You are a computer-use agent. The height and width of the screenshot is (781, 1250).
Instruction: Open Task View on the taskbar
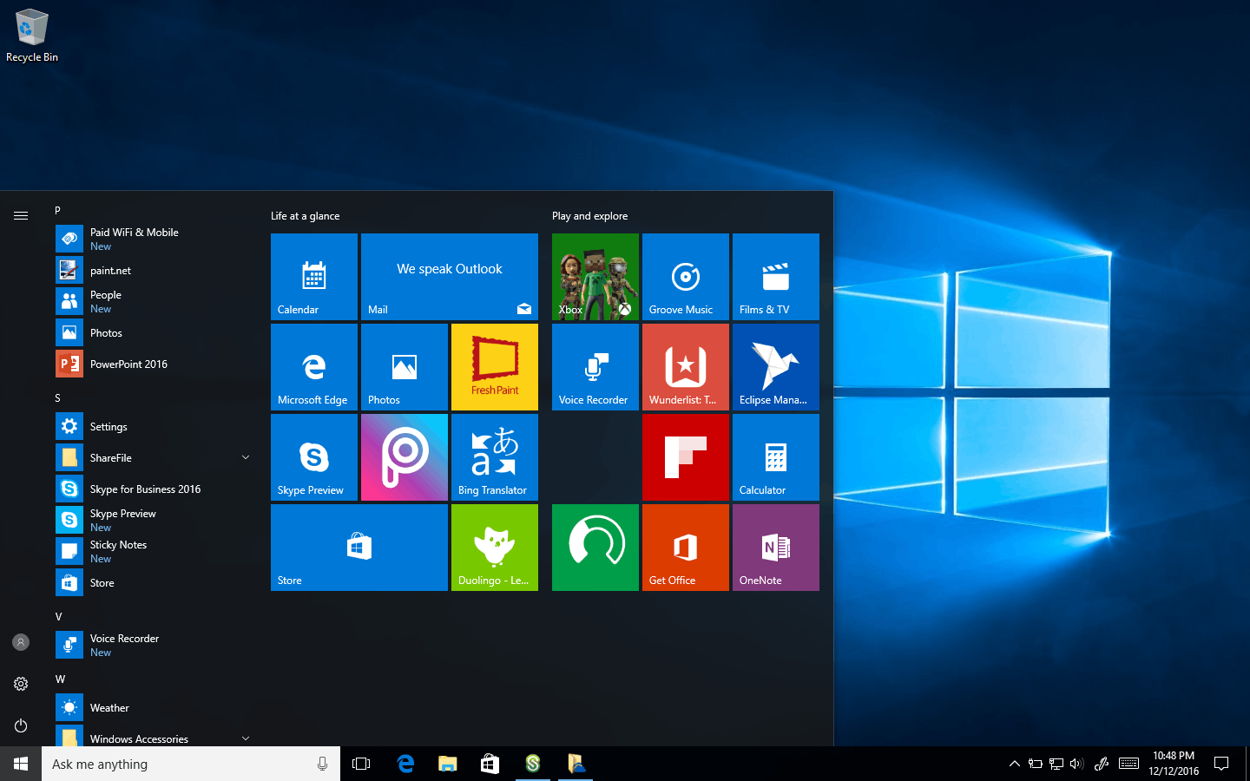[x=361, y=764]
